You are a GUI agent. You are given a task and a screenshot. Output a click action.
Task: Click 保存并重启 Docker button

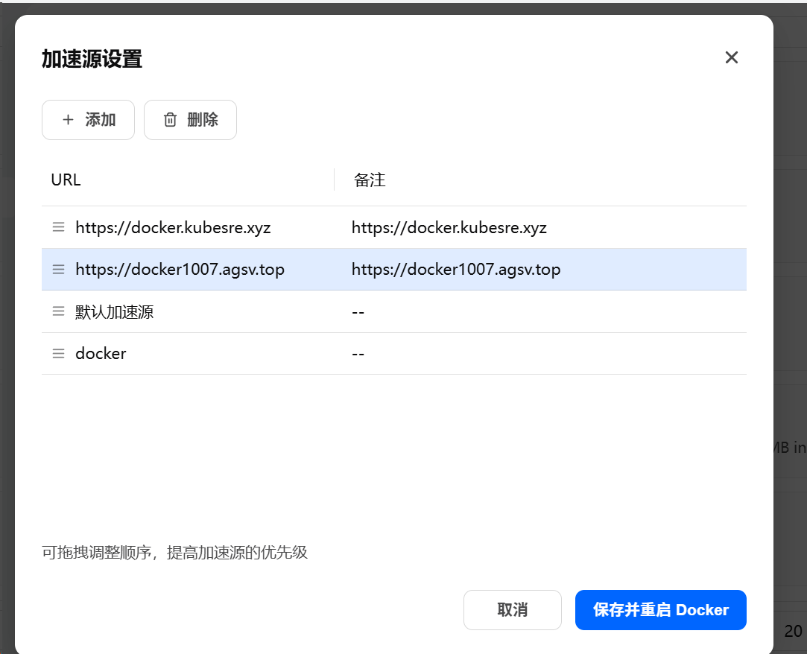[660, 610]
